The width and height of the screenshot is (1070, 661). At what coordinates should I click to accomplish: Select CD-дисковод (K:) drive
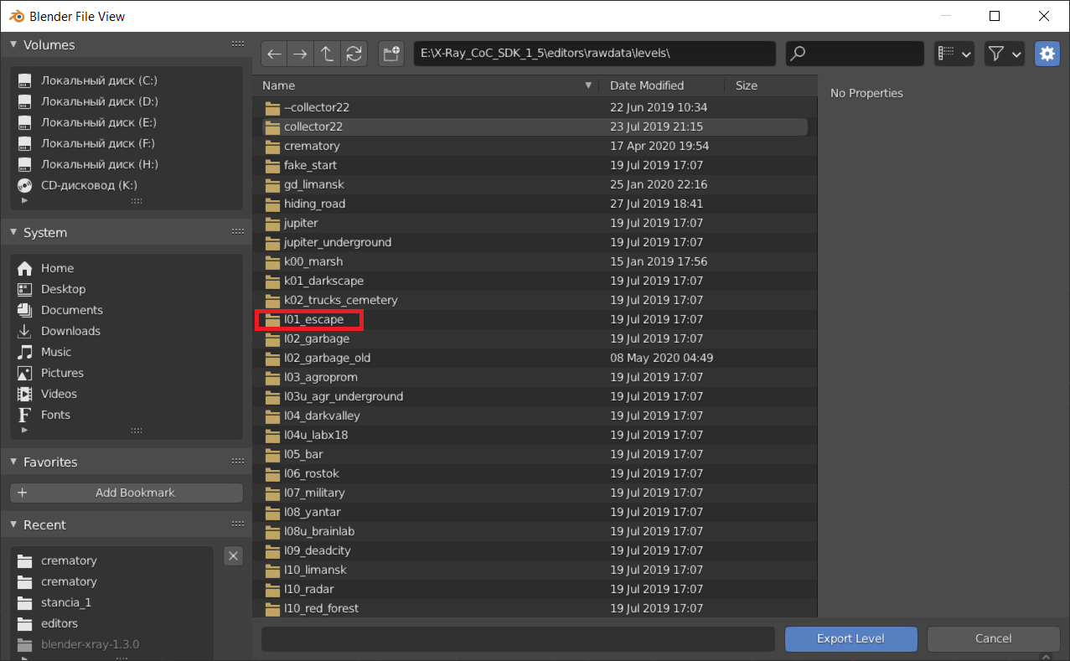pos(127,185)
